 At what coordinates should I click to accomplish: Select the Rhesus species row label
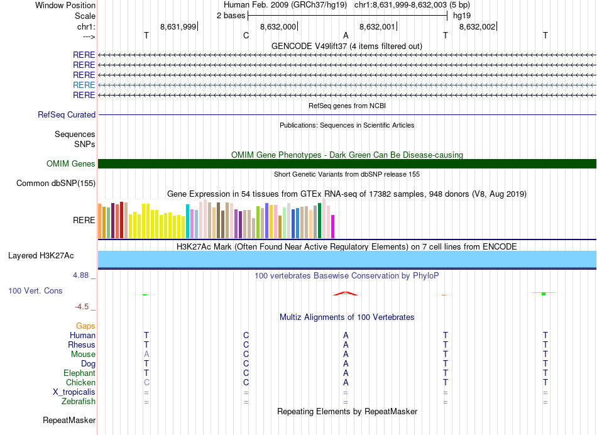click(x=82, y=344)
